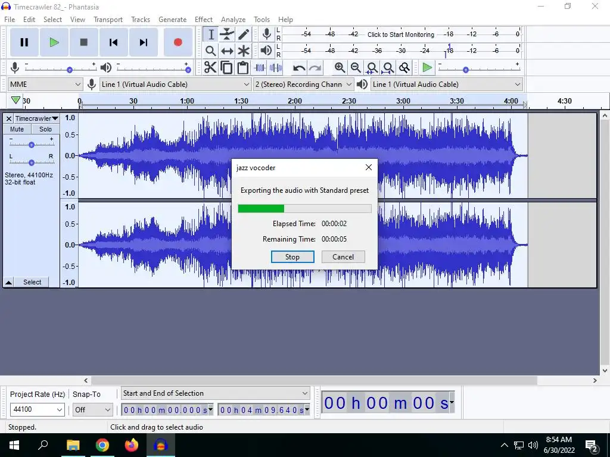The width and height of the screenshot is (610, 457).
Task: Click Click to Start Monitoring meter
Action: 401,34
